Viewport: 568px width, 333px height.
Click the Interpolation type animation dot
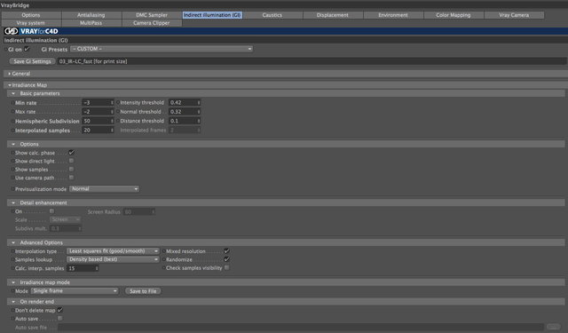[x=12, y=251]
